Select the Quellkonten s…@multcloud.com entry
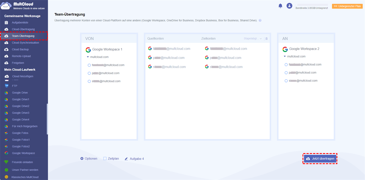 [x=167, y=67]
